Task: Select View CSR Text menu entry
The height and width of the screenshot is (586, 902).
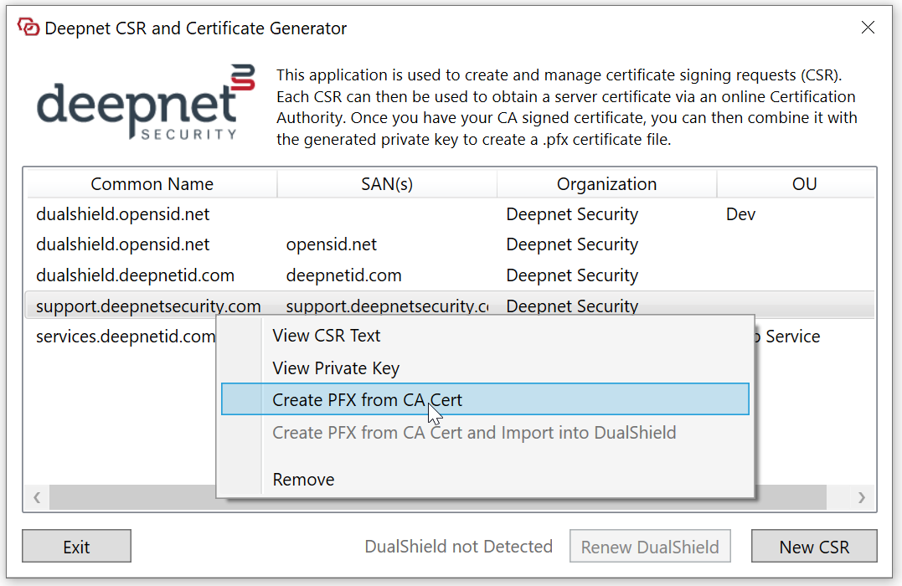Action: pyautogui.click(x=326, y=336)
